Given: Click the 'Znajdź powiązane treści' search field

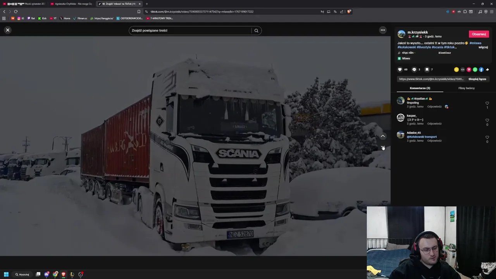Looking at the screenshot, I should point(190,31).
